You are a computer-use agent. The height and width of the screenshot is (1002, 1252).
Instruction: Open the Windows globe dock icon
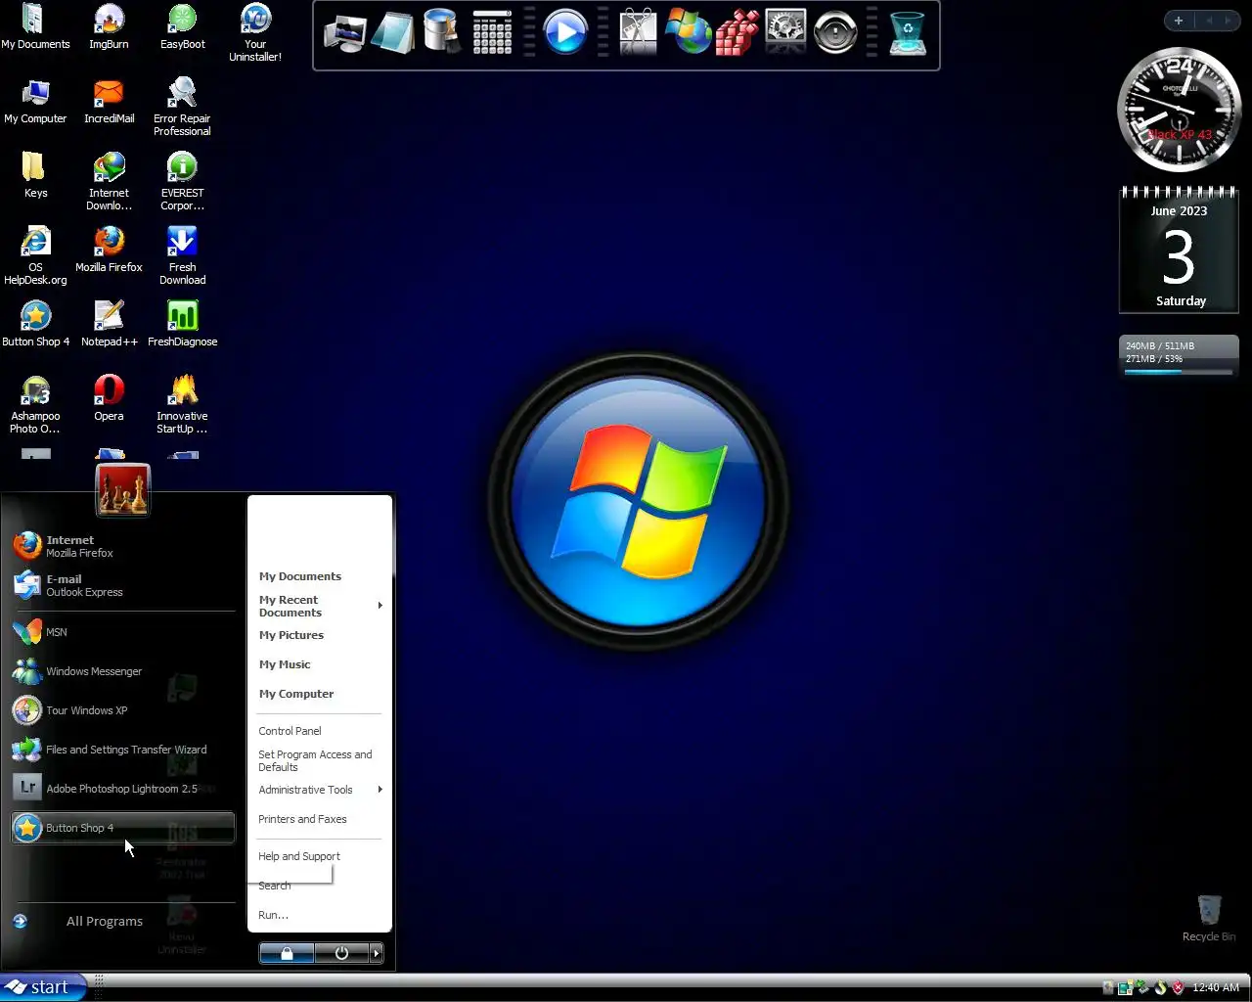coord(688,33)
